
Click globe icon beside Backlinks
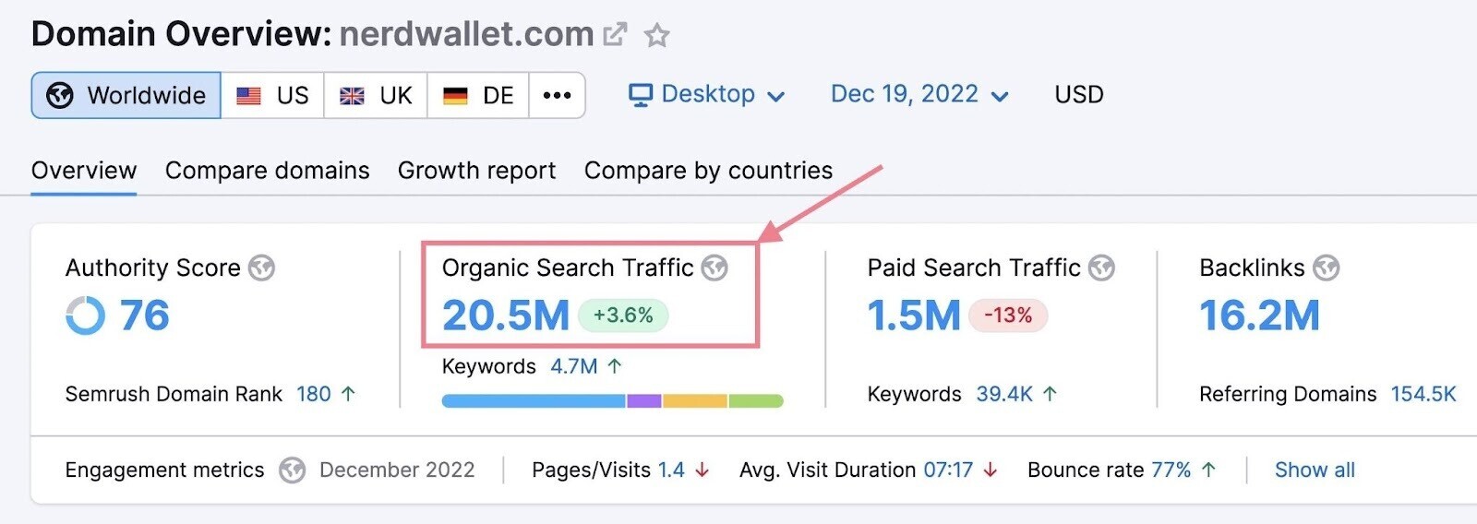(x=1327, y=268)
